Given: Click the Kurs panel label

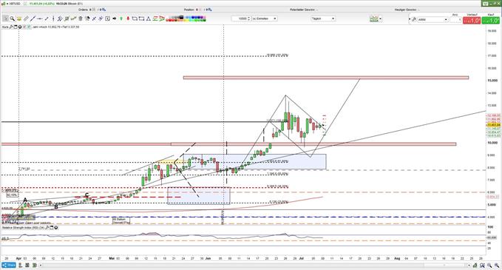Looking at the screenshot, I should point(5,27).
